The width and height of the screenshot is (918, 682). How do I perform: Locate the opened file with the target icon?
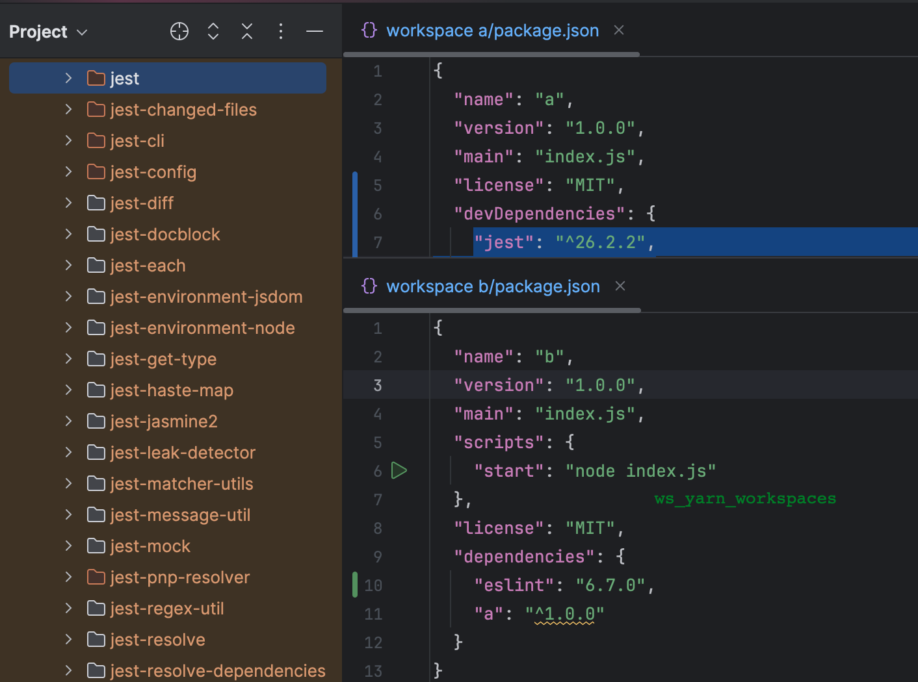click(179, 31)
